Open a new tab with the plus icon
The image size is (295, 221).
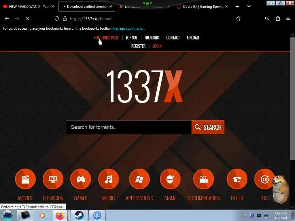coord(237,7)
